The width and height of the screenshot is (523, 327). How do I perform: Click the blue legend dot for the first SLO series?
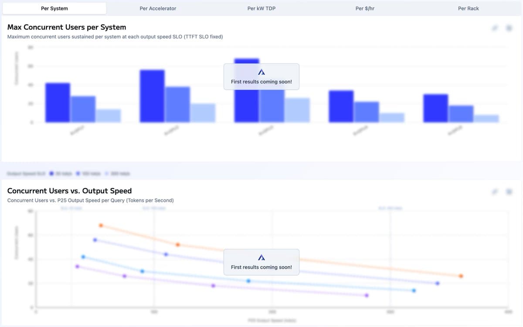[51, 173]
